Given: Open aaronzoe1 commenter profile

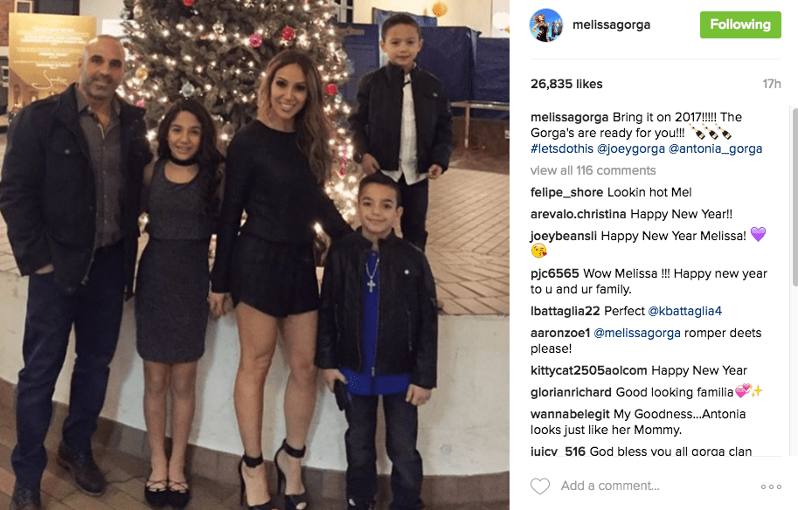Looking at the screenshot, I should point(559,333).
